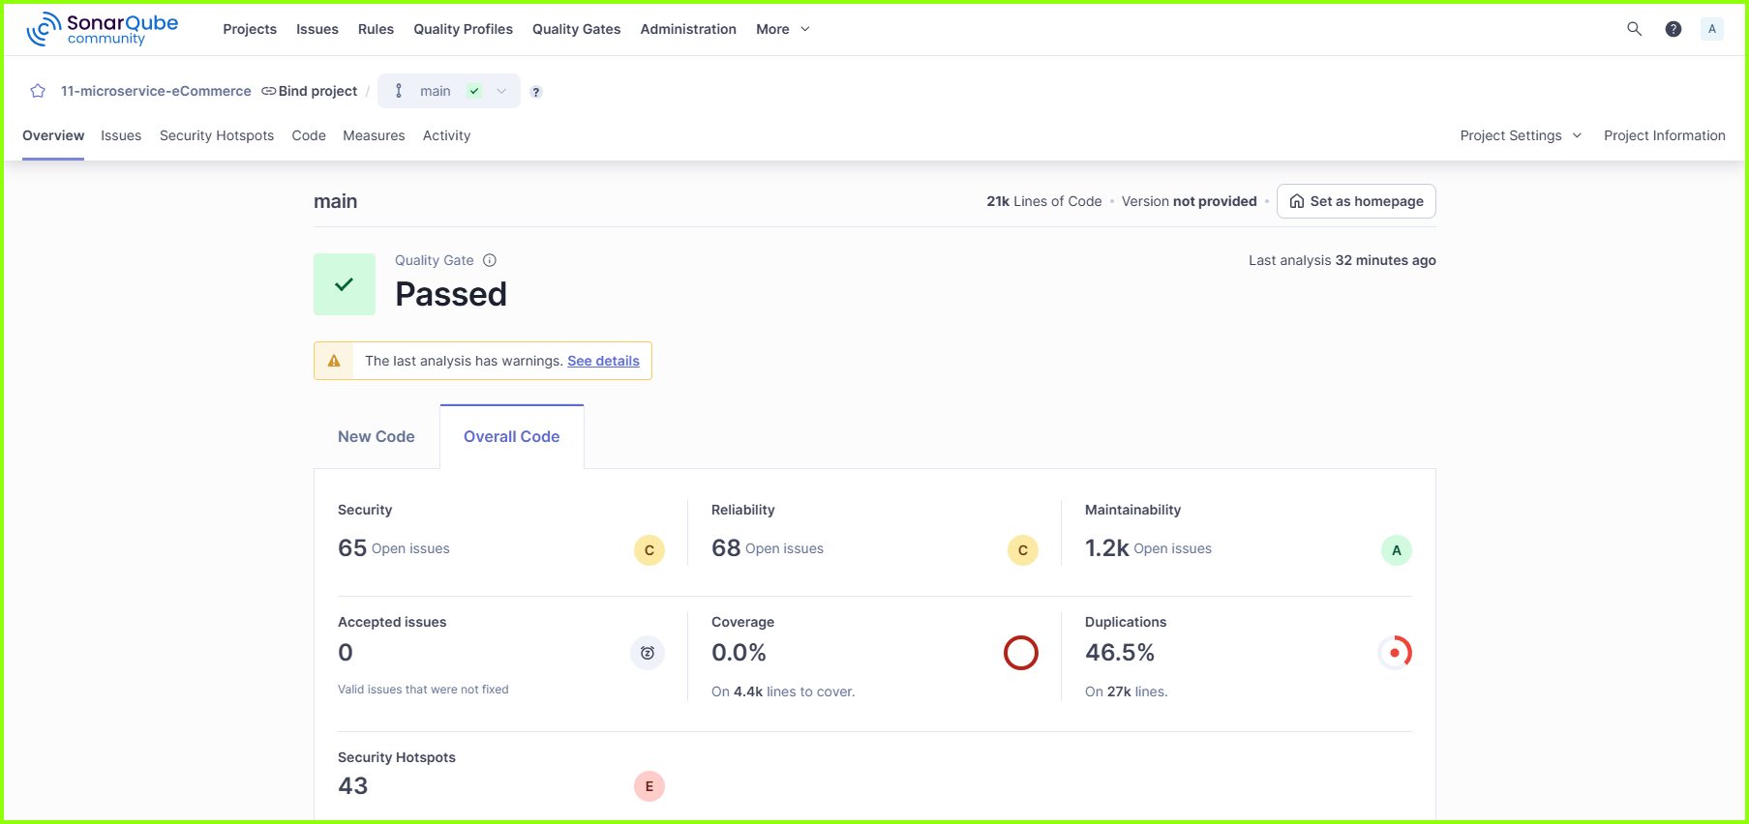
Task: Select the Overall Code tab
Action: click(512, 436)
